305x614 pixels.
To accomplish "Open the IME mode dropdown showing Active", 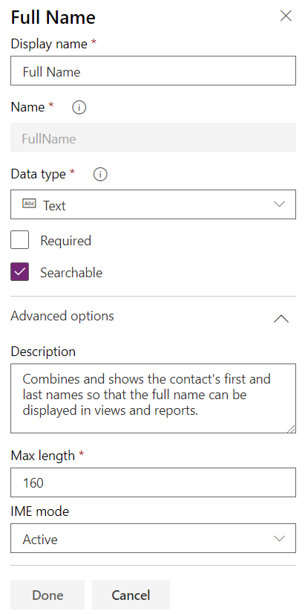I will pyautogui.click(x=153, y=538).
